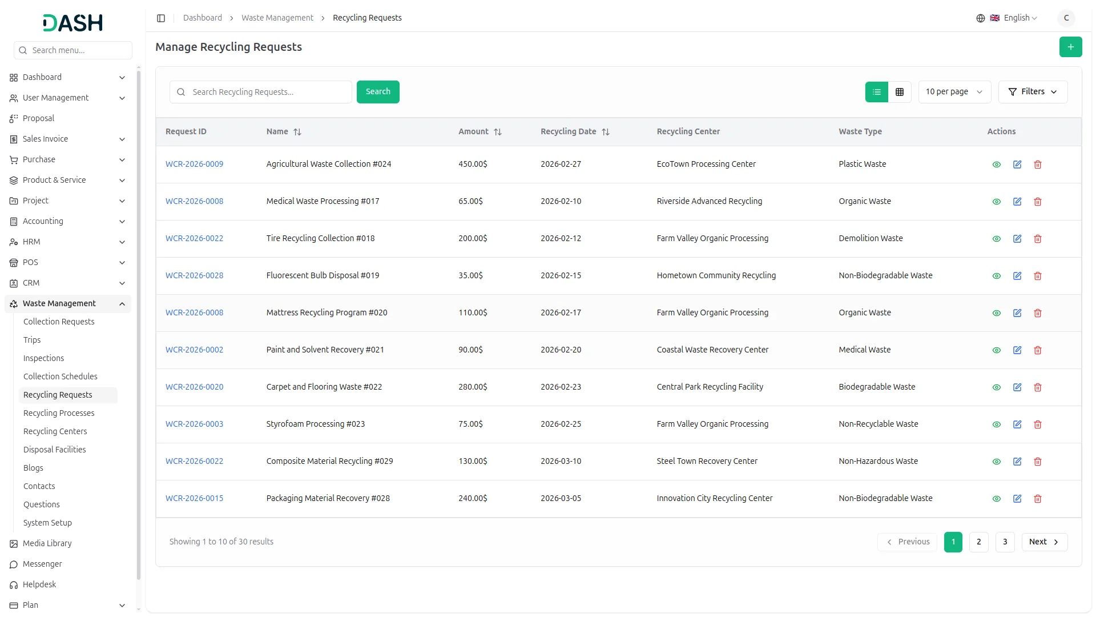Sort by Amount column arrows
The image size is (1096, 617).
497,132
